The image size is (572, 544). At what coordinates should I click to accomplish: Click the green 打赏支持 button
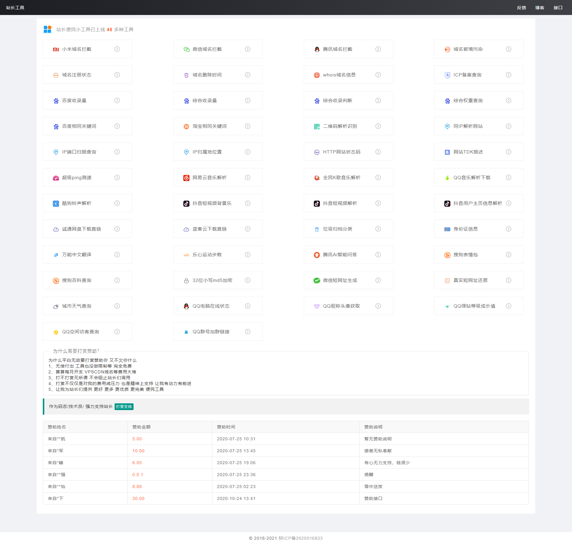click(124, 407)
